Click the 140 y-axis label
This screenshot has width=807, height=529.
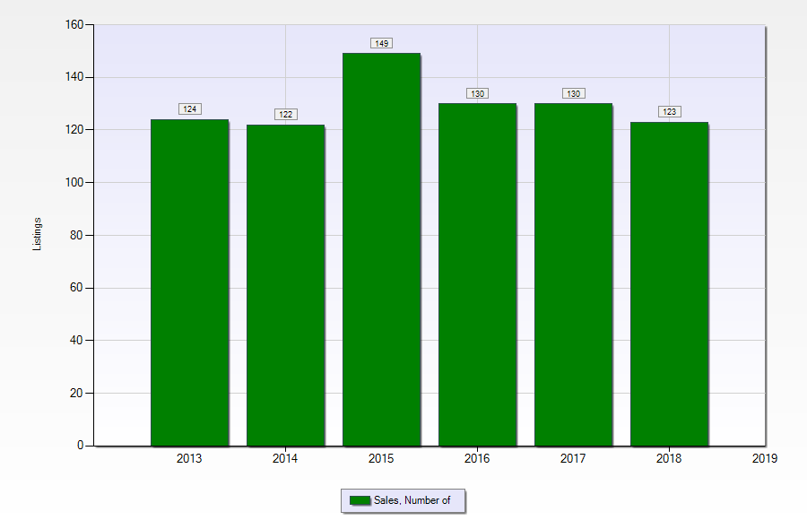(x=74, y=77)
